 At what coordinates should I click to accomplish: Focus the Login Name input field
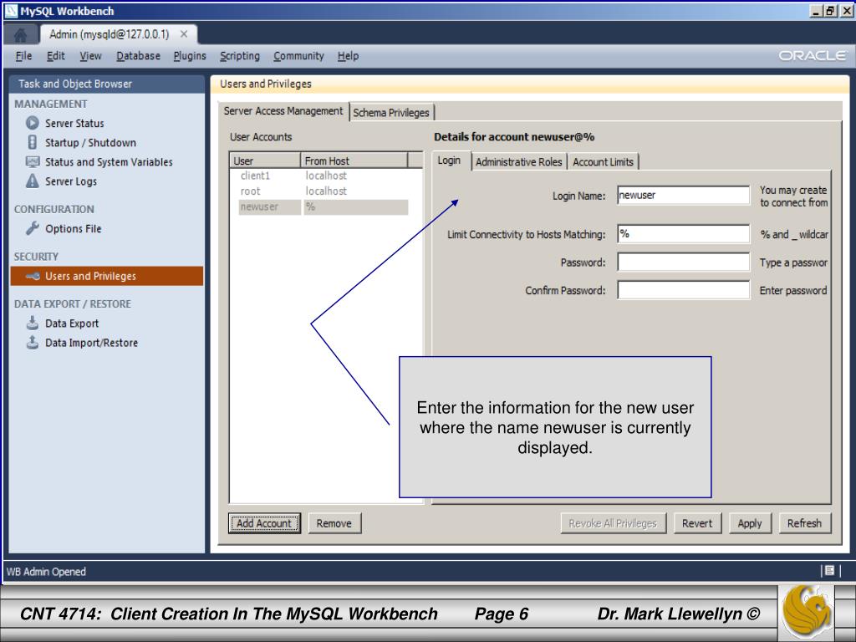point(684,195)
